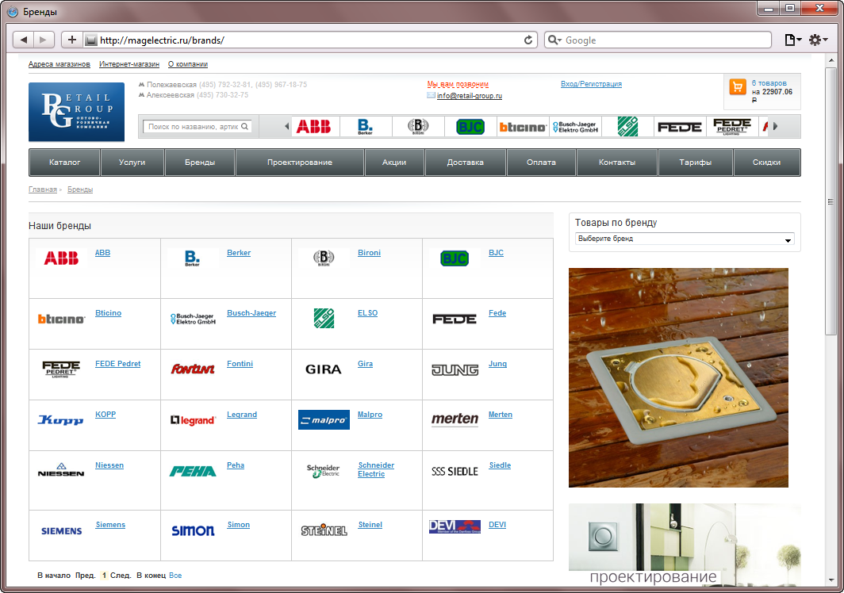Open the Проектирование menu item
The height and width of the screenshot is (593, 844).
[300, 162]
